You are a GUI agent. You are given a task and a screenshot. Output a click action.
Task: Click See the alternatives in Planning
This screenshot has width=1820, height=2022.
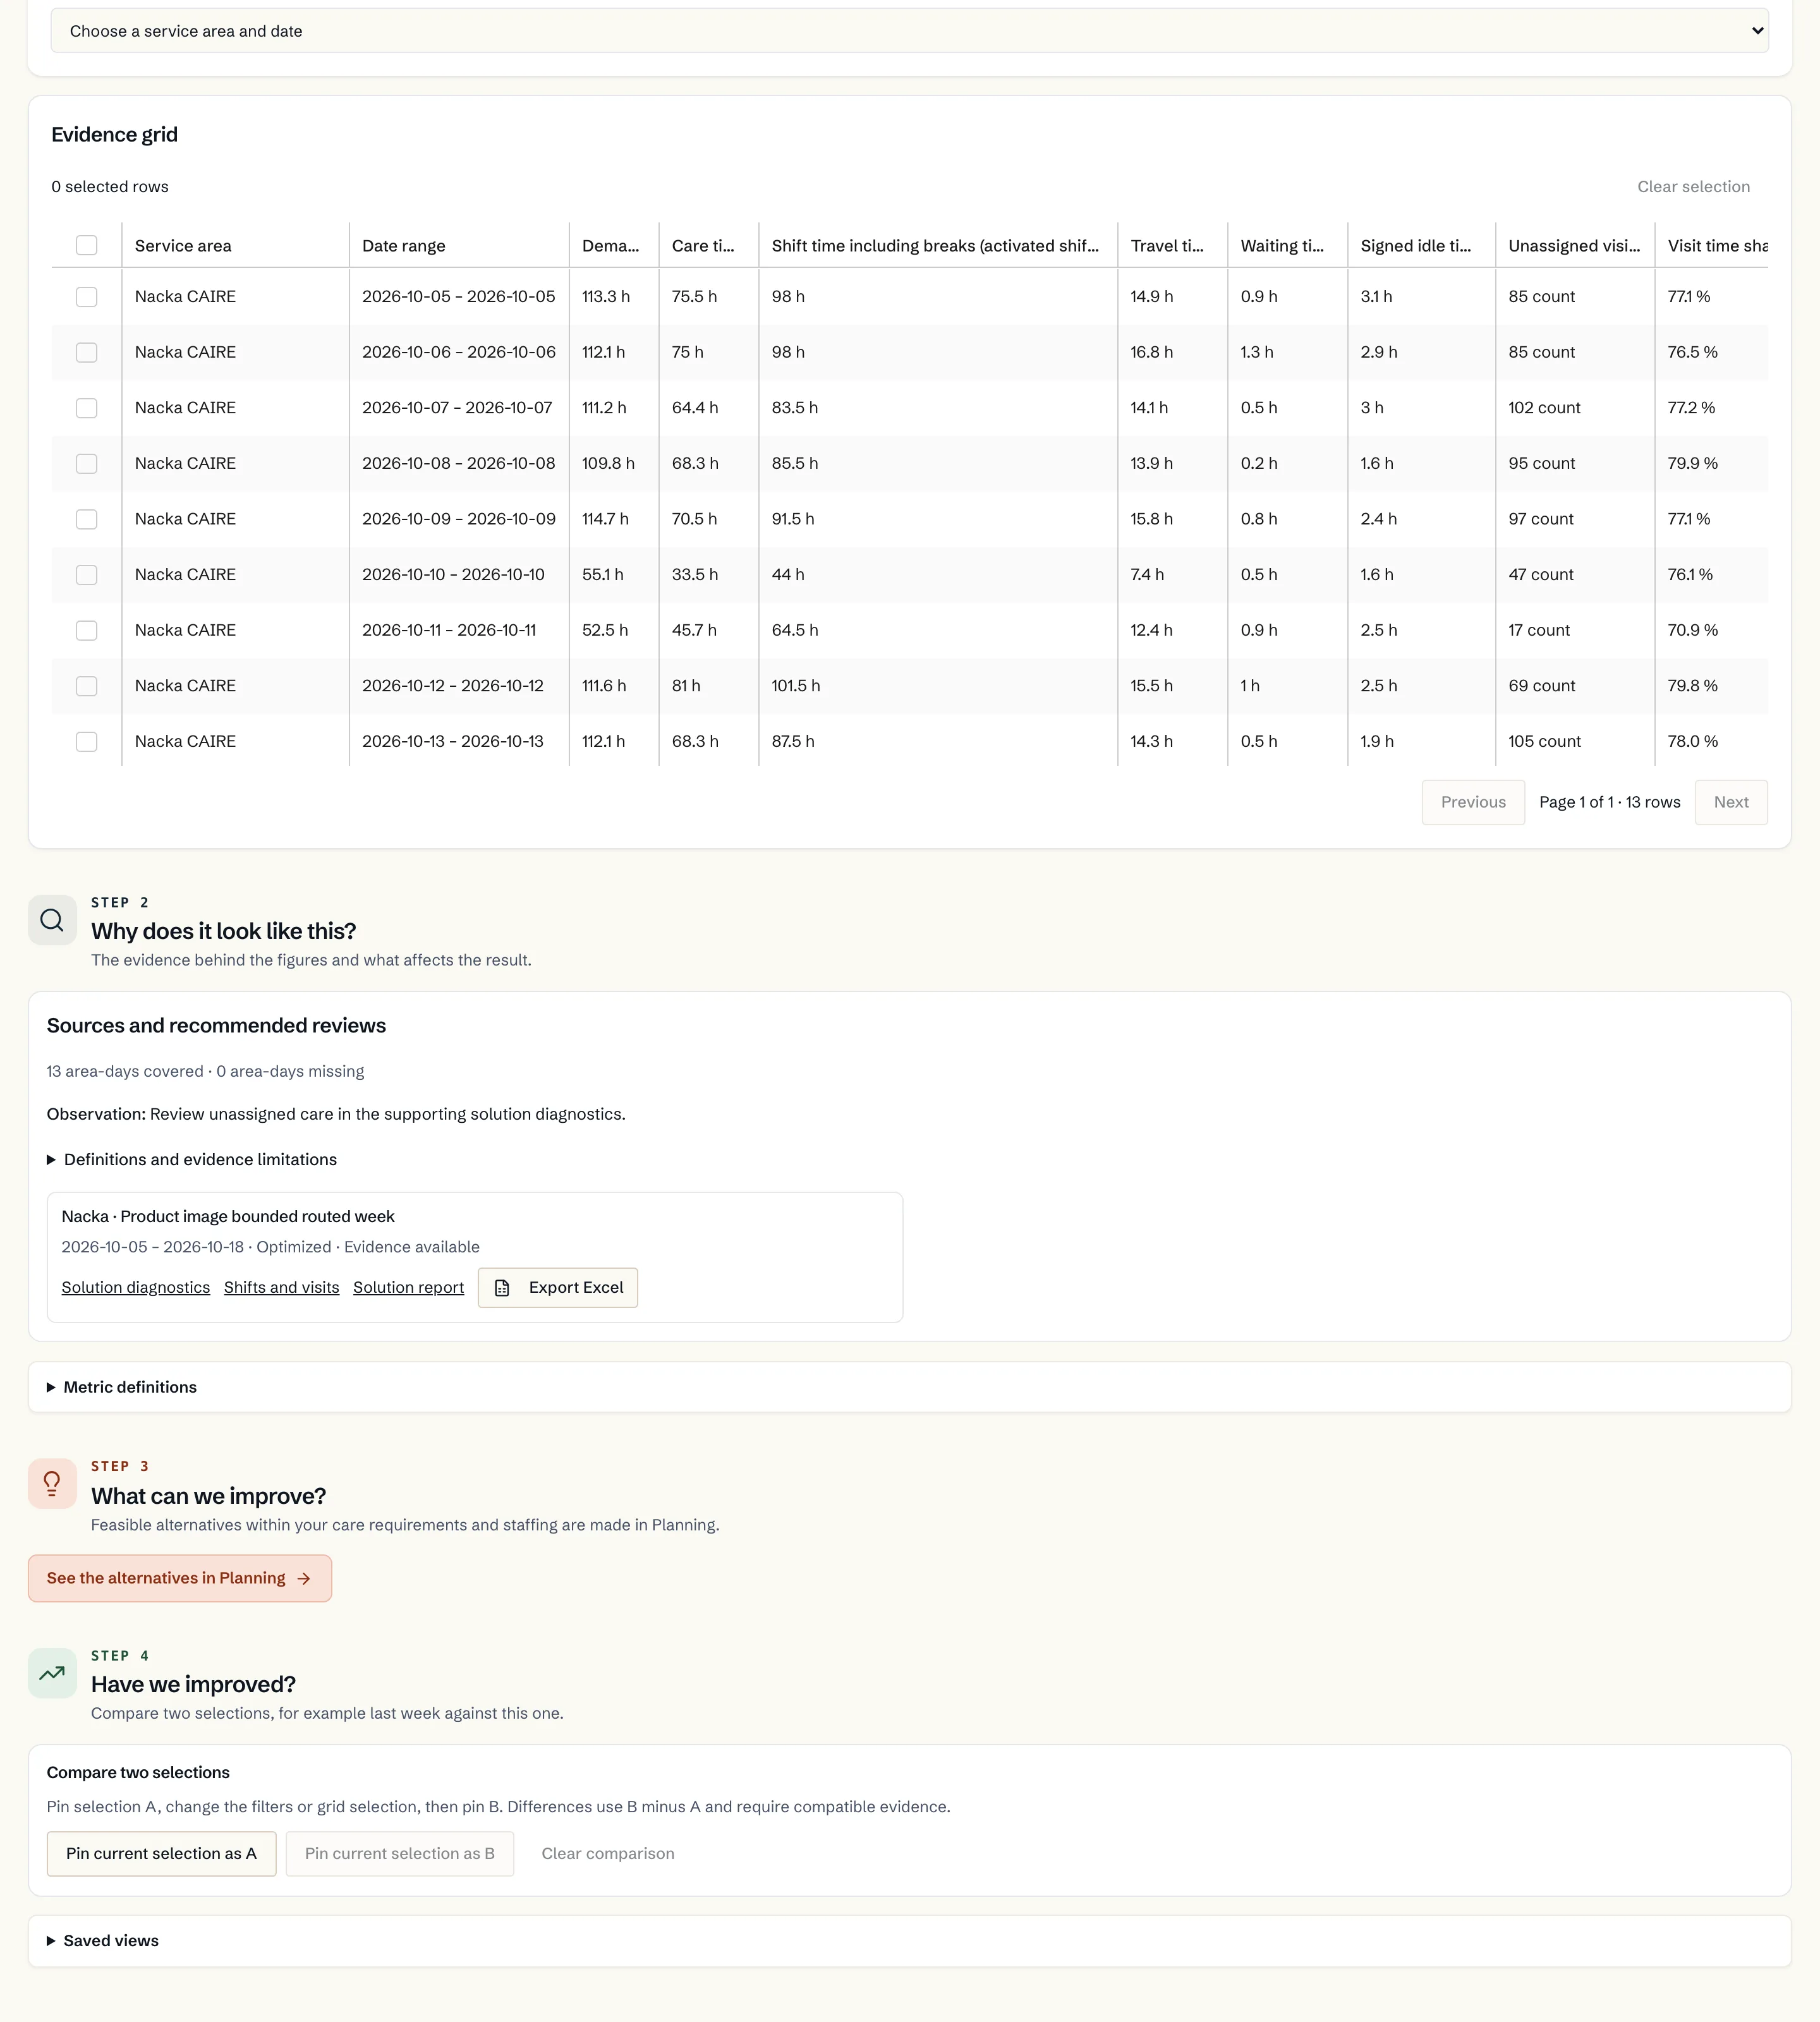(x=180, y=1579)
